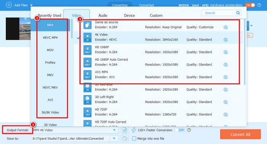Open settings gear for Same as source
The height and width of the screenshot is (144, 267).
tap(225, 27)
